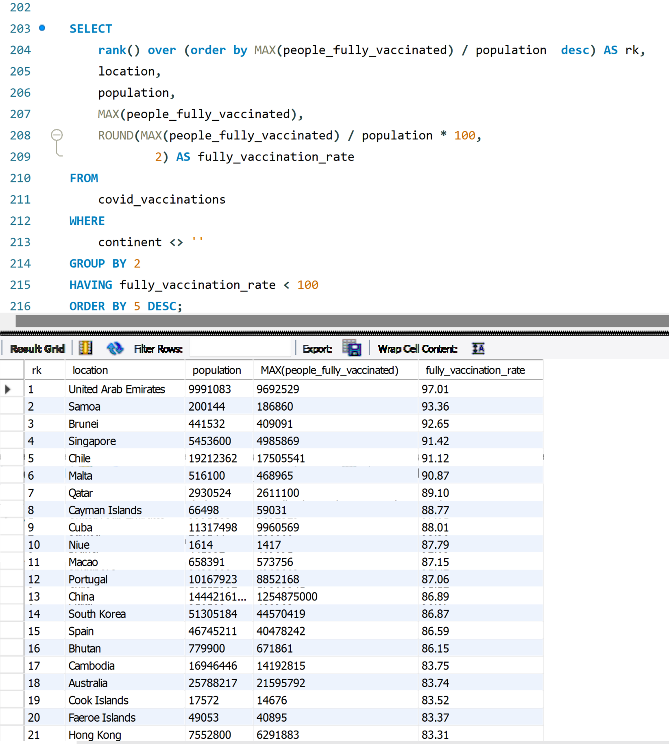Click the rk column header

pyautogui.click(x=37, y=370)
